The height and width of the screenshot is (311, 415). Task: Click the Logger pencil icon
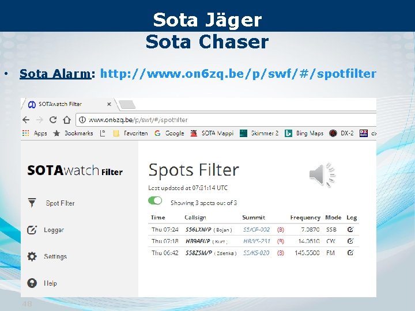pos(32,230)
